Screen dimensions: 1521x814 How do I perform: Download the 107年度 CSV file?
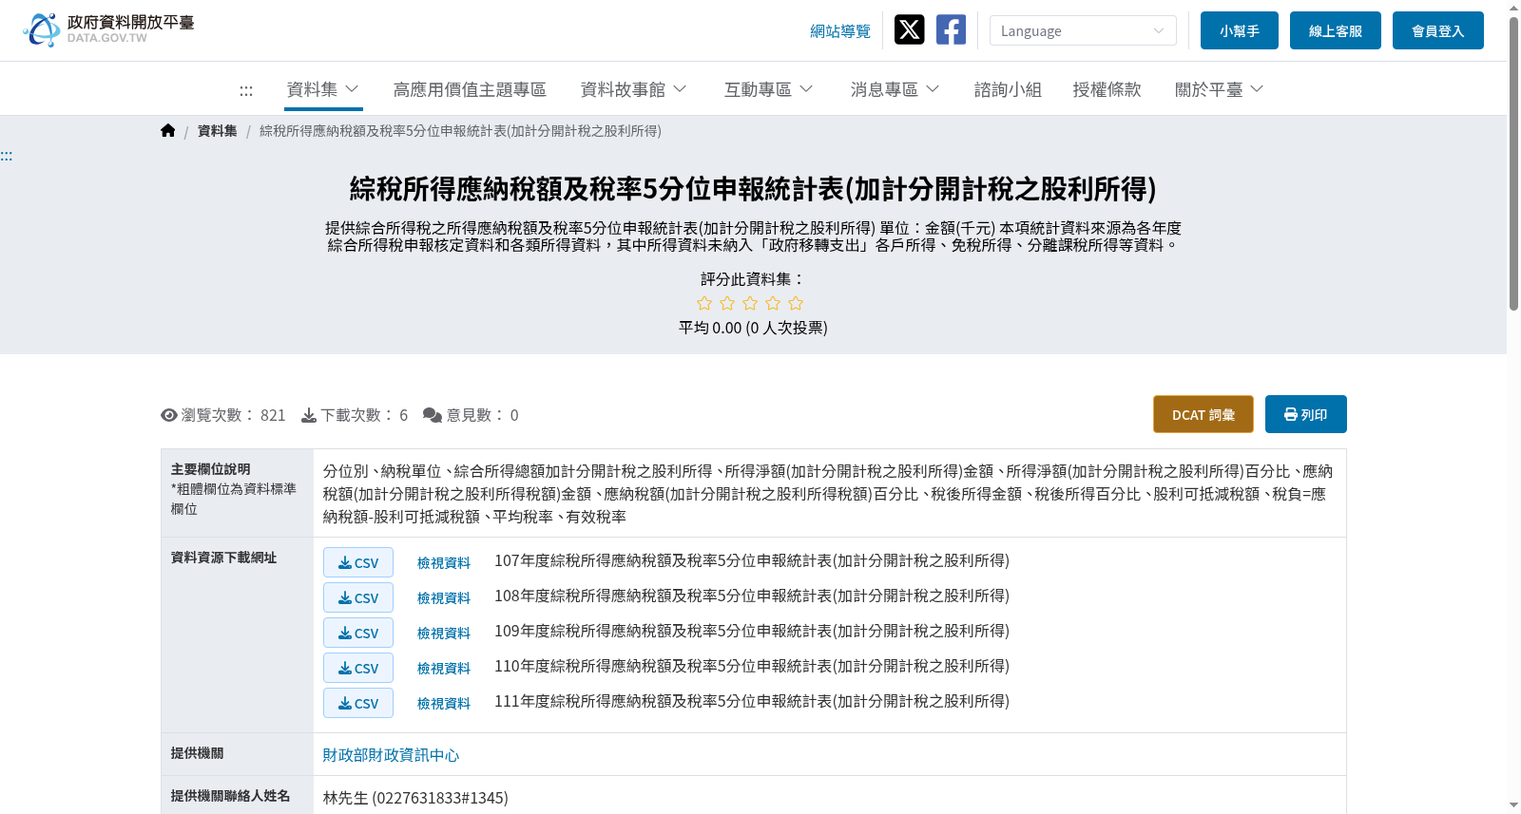coord(358,562)
